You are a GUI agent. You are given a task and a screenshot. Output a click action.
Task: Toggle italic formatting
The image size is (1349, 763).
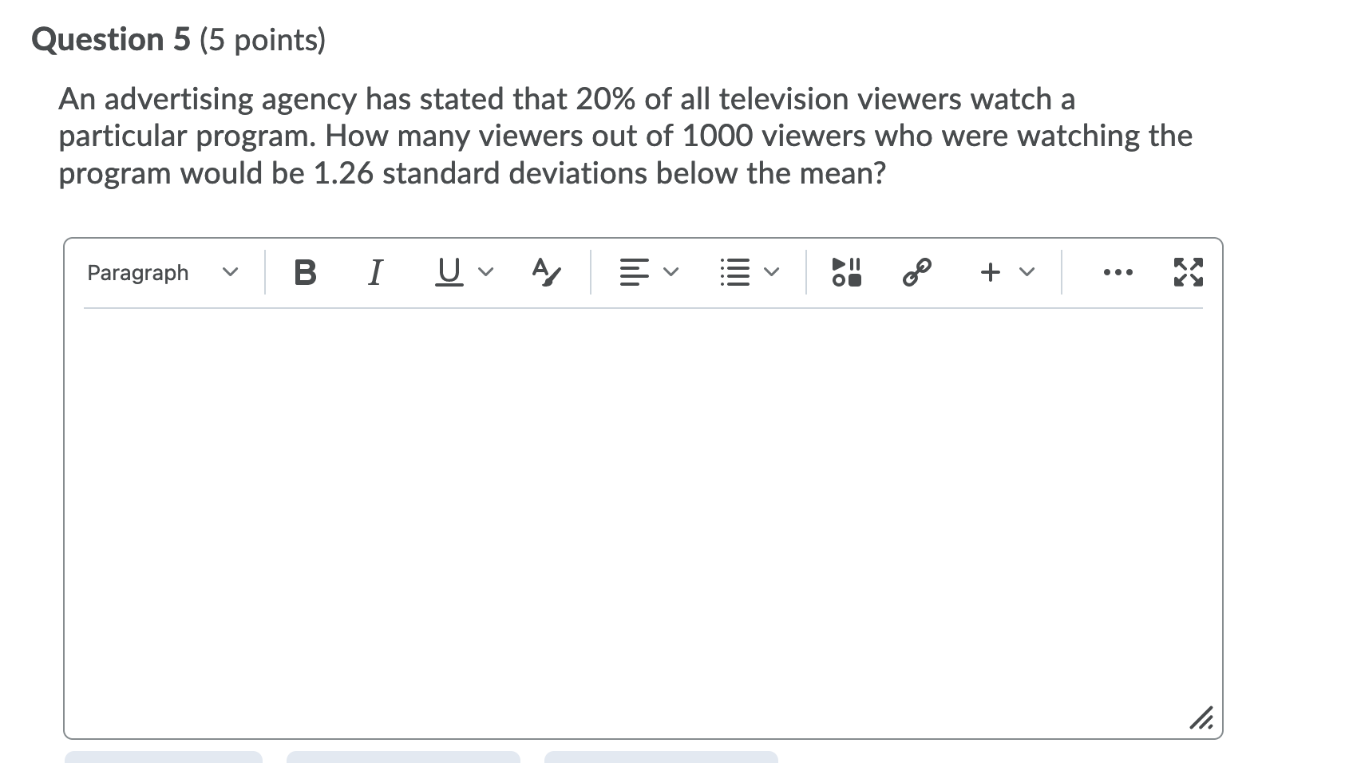(x=375, y=272)
